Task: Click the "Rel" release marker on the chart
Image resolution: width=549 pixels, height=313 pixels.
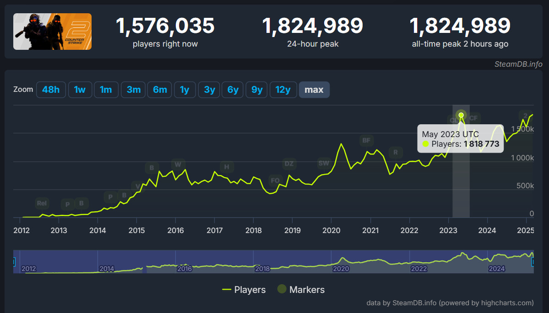Action: [x=42, y=203]
